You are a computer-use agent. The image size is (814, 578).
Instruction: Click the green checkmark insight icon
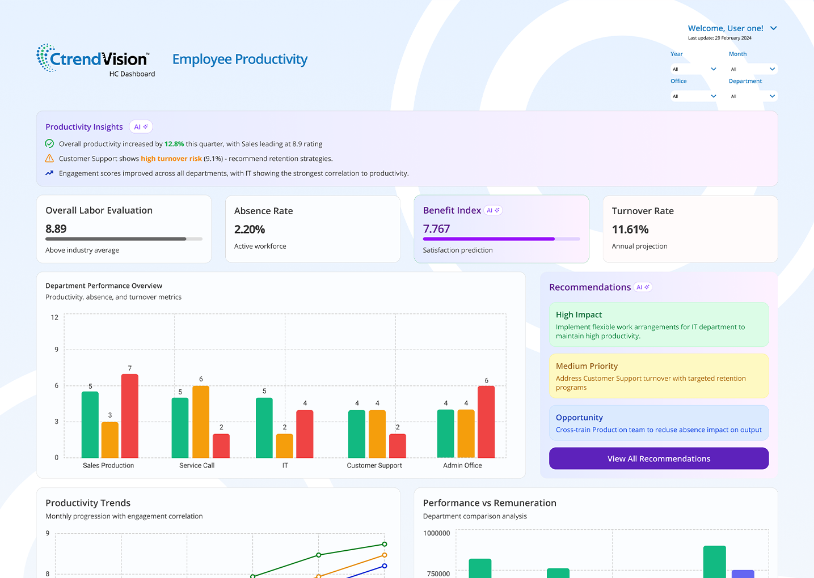(49, 144)
